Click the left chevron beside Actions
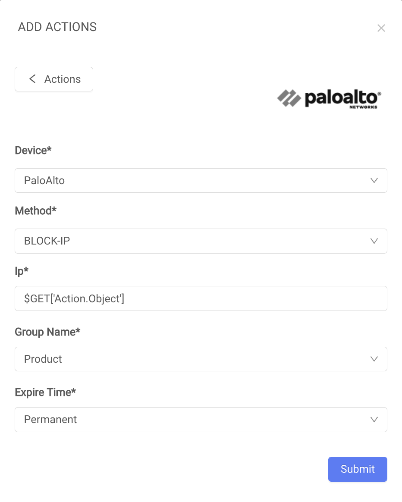Screen dimensions: 402x502 tap(32, 79)
